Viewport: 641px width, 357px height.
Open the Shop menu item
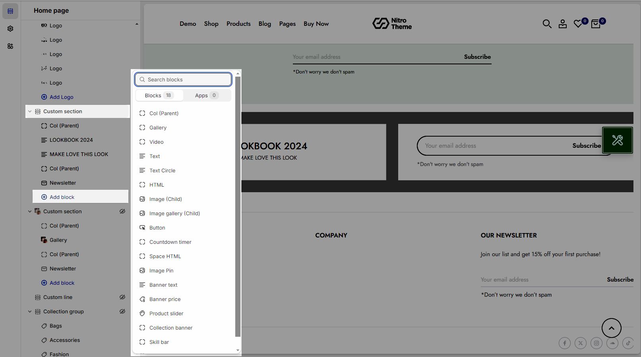211,24
